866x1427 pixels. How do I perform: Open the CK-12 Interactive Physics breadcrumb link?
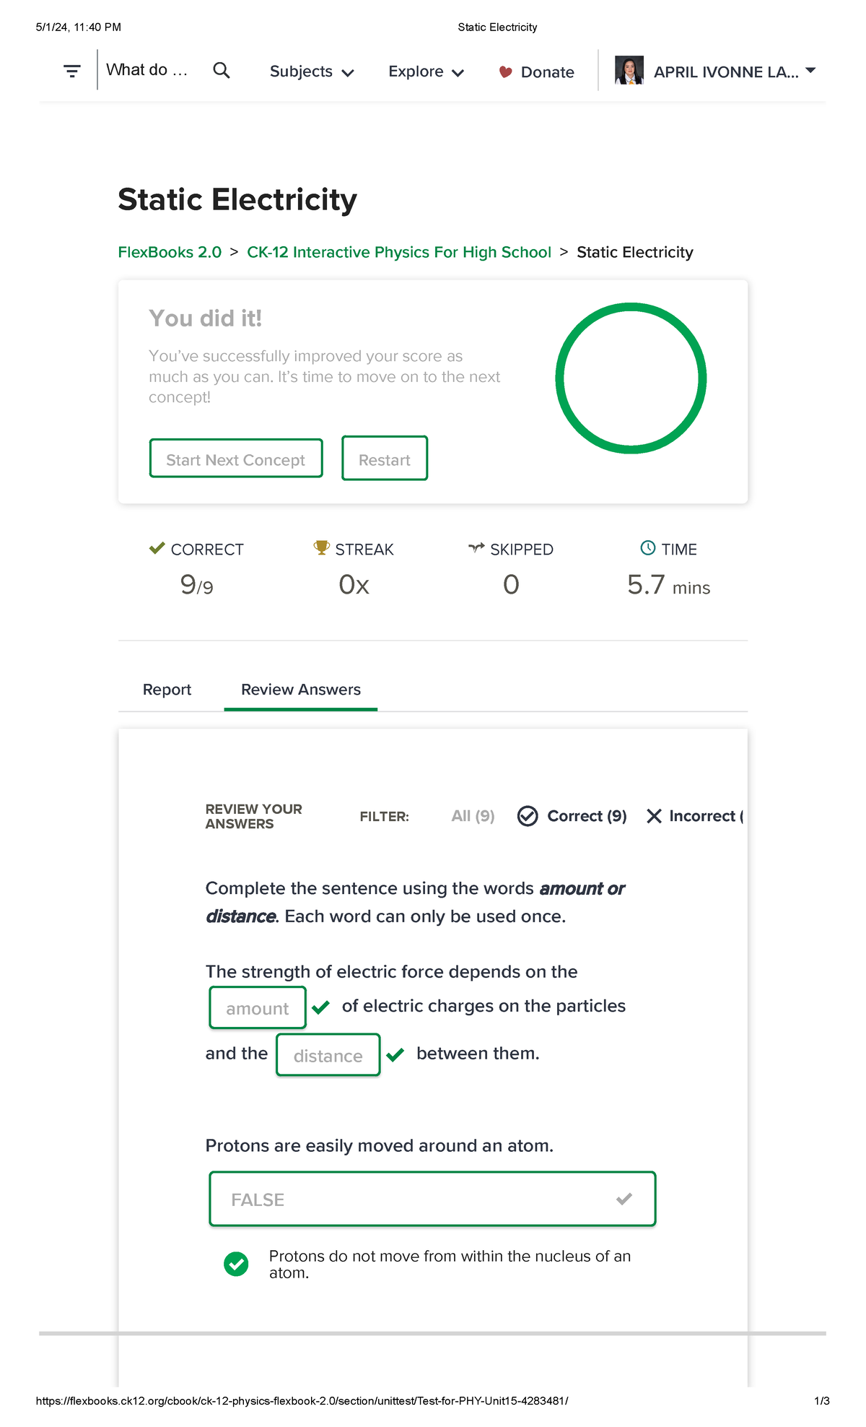click(x=398, y=252)
